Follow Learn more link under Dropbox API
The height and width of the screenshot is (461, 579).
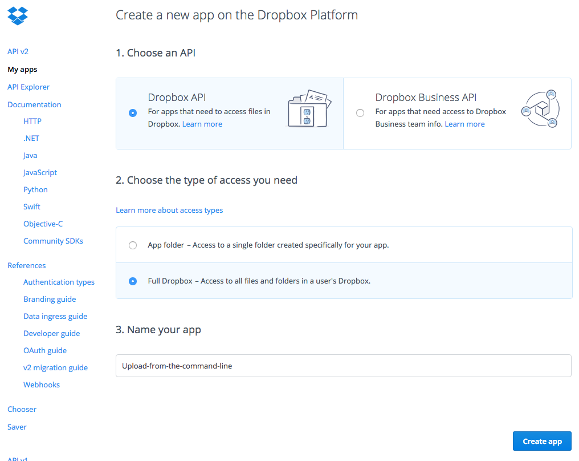point(202,124)
